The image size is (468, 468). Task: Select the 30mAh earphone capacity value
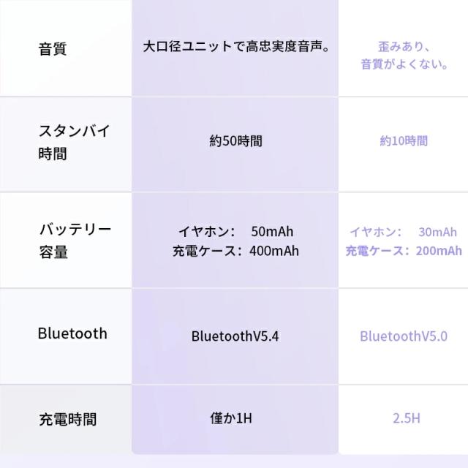click(437, 233)
